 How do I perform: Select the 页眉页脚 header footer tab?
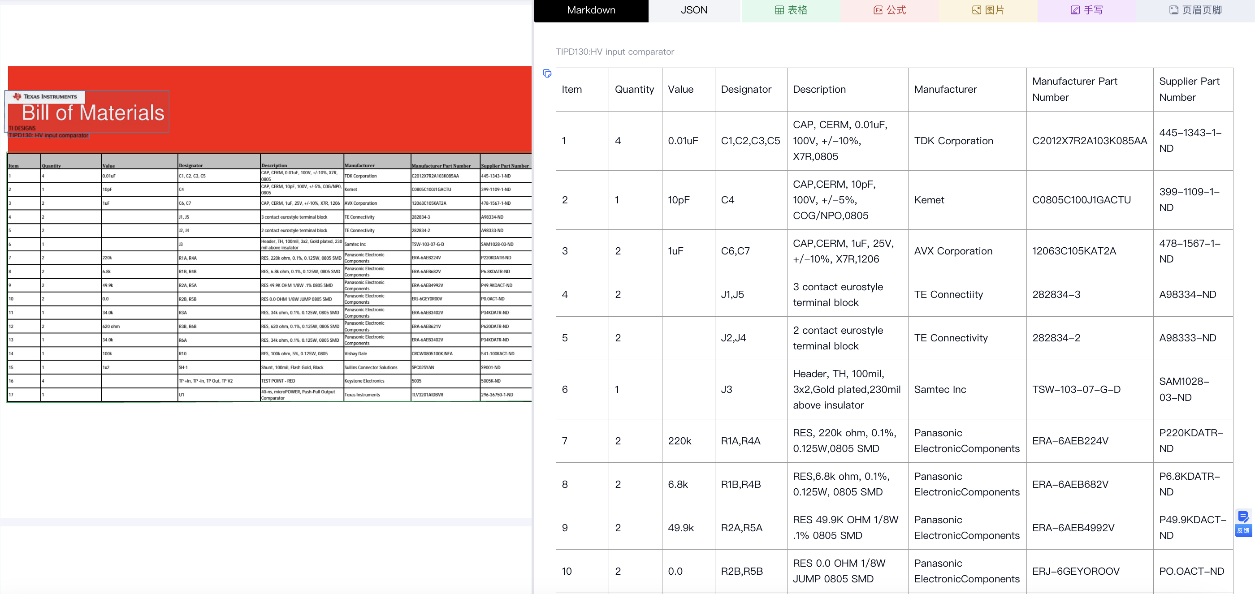[1195, 10]
